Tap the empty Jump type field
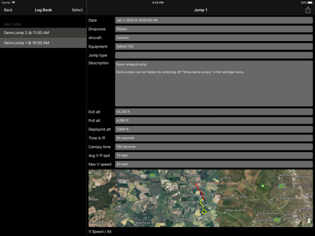The height and width of the screenshot is (236, 315). click(x=214, y=55)
